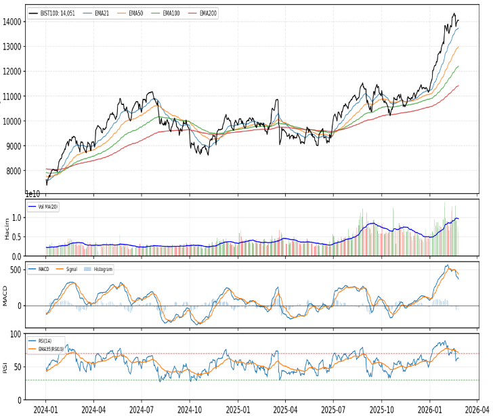Image resolution: width=493 pixels, height=416 pixels.
Task: Click the Hacim volume axis title
Action: point(7,228)
